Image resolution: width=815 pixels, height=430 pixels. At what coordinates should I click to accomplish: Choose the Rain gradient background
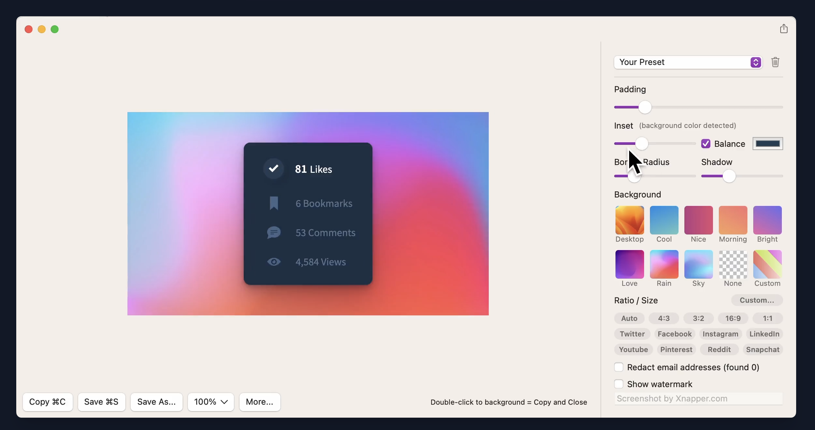[x=664, y=264]
